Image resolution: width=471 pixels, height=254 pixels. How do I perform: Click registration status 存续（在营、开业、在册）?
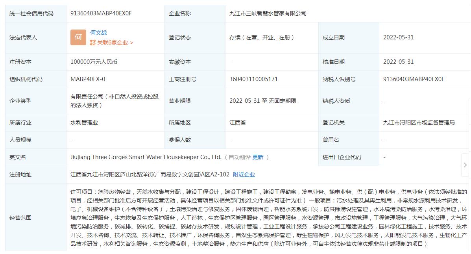tap(262, 38)
